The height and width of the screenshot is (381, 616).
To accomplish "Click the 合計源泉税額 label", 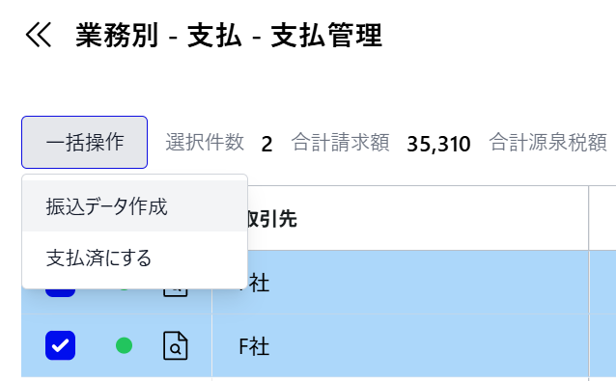I will pos(548,142).
